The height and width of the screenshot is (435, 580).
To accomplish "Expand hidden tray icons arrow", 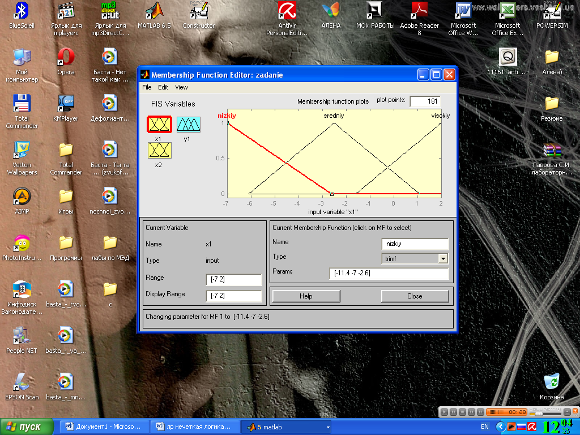I will pos(501,427).
